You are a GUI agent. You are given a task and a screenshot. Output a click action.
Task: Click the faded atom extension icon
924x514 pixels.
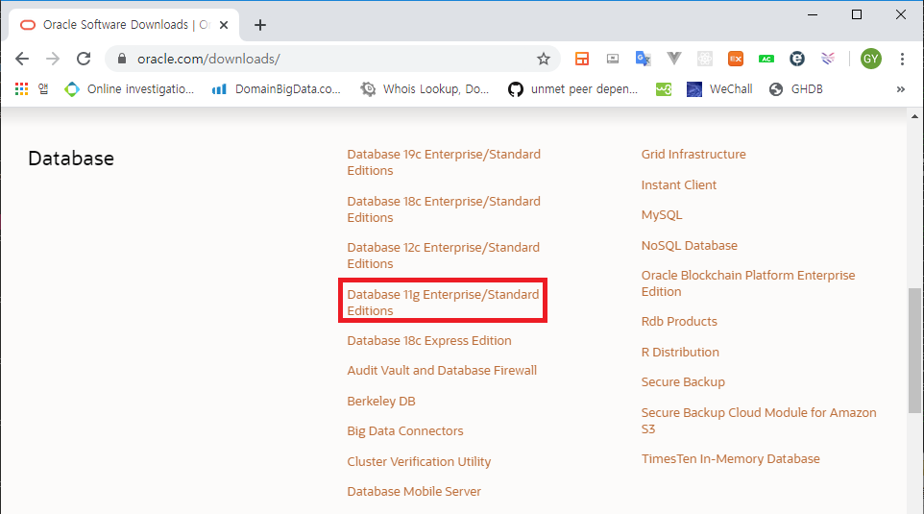coord(705,59)
